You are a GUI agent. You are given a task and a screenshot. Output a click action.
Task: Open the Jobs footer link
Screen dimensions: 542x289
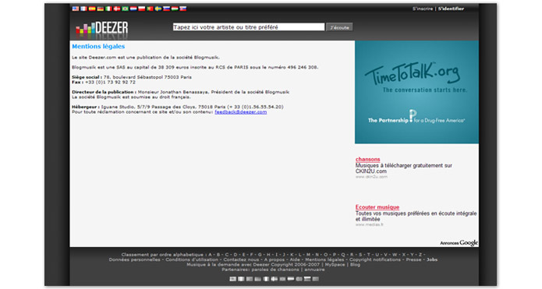[x=432, y=259]
